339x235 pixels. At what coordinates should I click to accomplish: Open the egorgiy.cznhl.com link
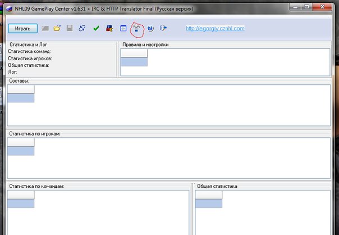pos(215,28)
